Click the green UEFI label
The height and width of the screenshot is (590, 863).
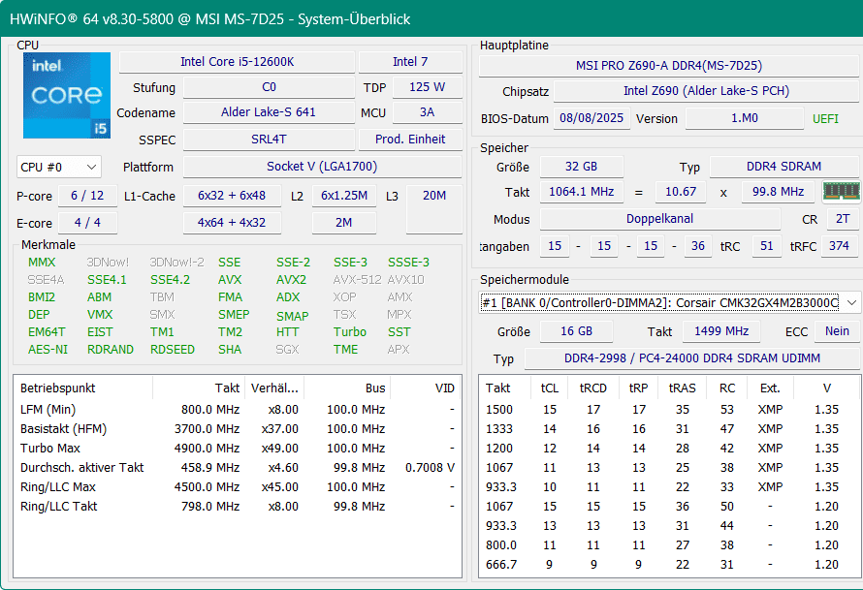825,119
